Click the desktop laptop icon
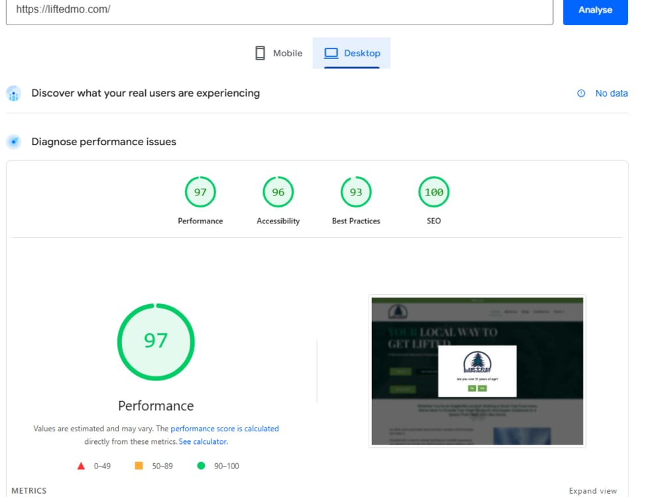 331,53
